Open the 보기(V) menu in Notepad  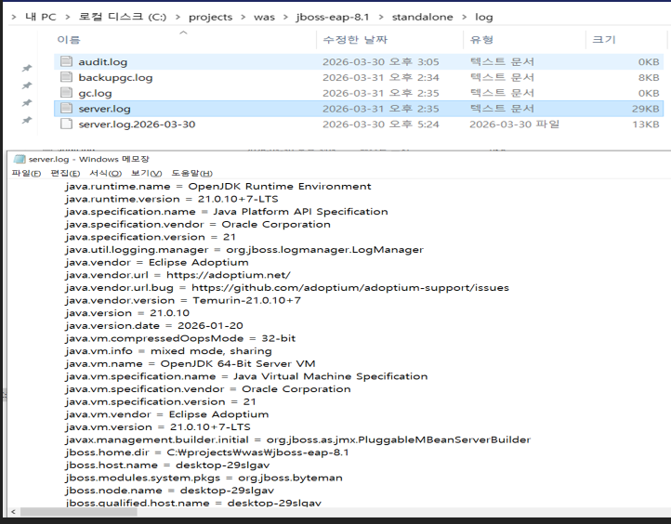[x=146, y=173]
